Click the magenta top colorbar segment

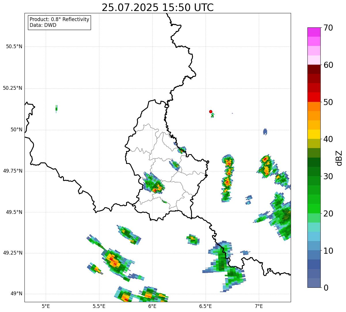pyautogui.click(x=314, y=32)
